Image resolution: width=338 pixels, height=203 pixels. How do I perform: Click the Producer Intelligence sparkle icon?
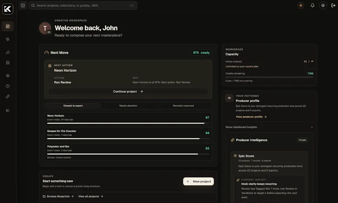[x=232, y=140]
